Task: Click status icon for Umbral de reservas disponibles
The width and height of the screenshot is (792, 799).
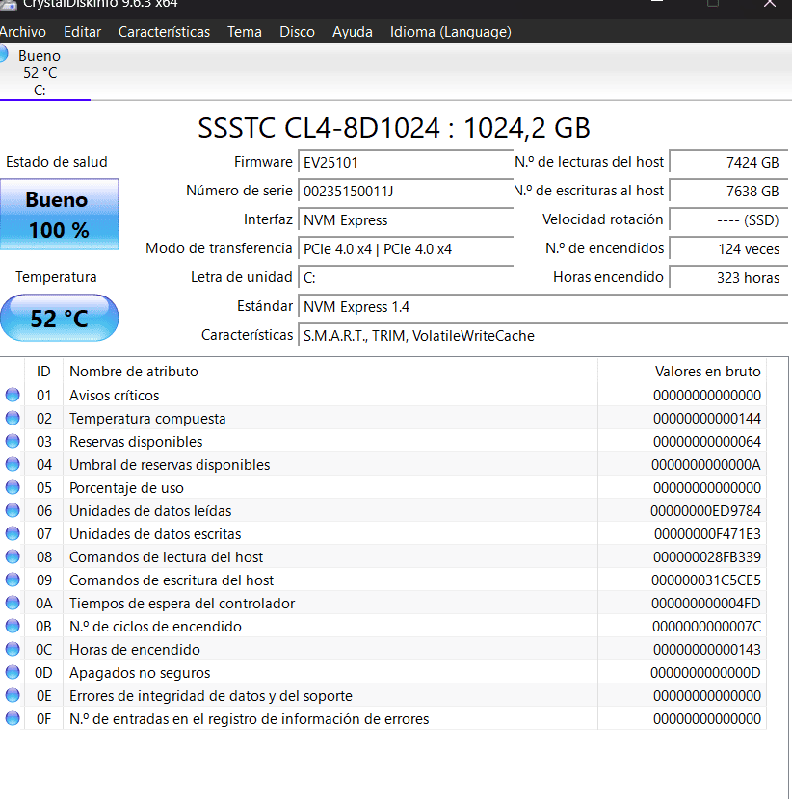Action: [13, 464]
